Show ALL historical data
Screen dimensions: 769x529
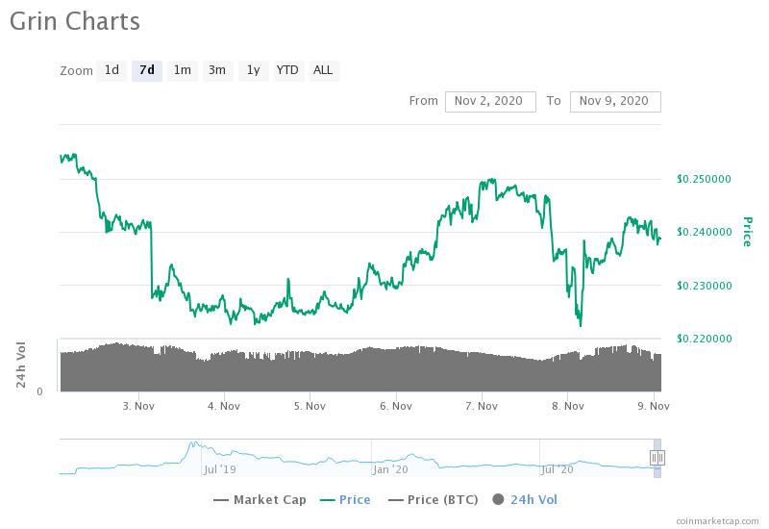[x=324, y=70]
